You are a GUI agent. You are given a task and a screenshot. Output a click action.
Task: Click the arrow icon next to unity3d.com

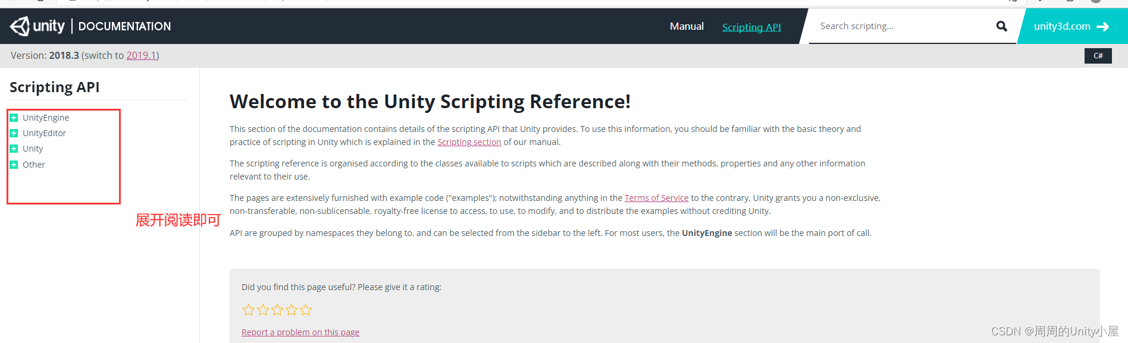pyautogui.click(x=1103, y=27)
